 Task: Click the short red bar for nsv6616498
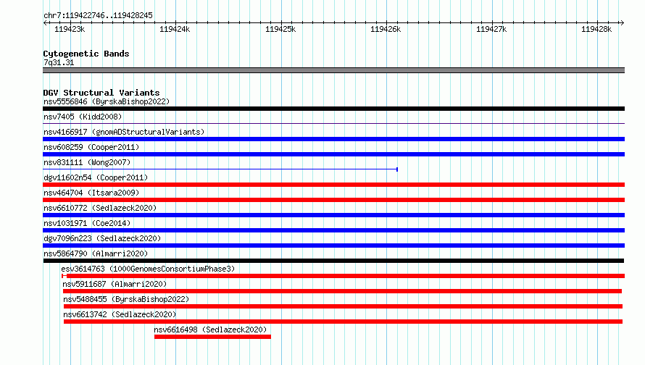click(x=212, y=337)
